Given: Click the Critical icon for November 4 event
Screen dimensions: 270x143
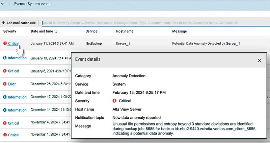Looking at the screenshot, I should (5, 123).
